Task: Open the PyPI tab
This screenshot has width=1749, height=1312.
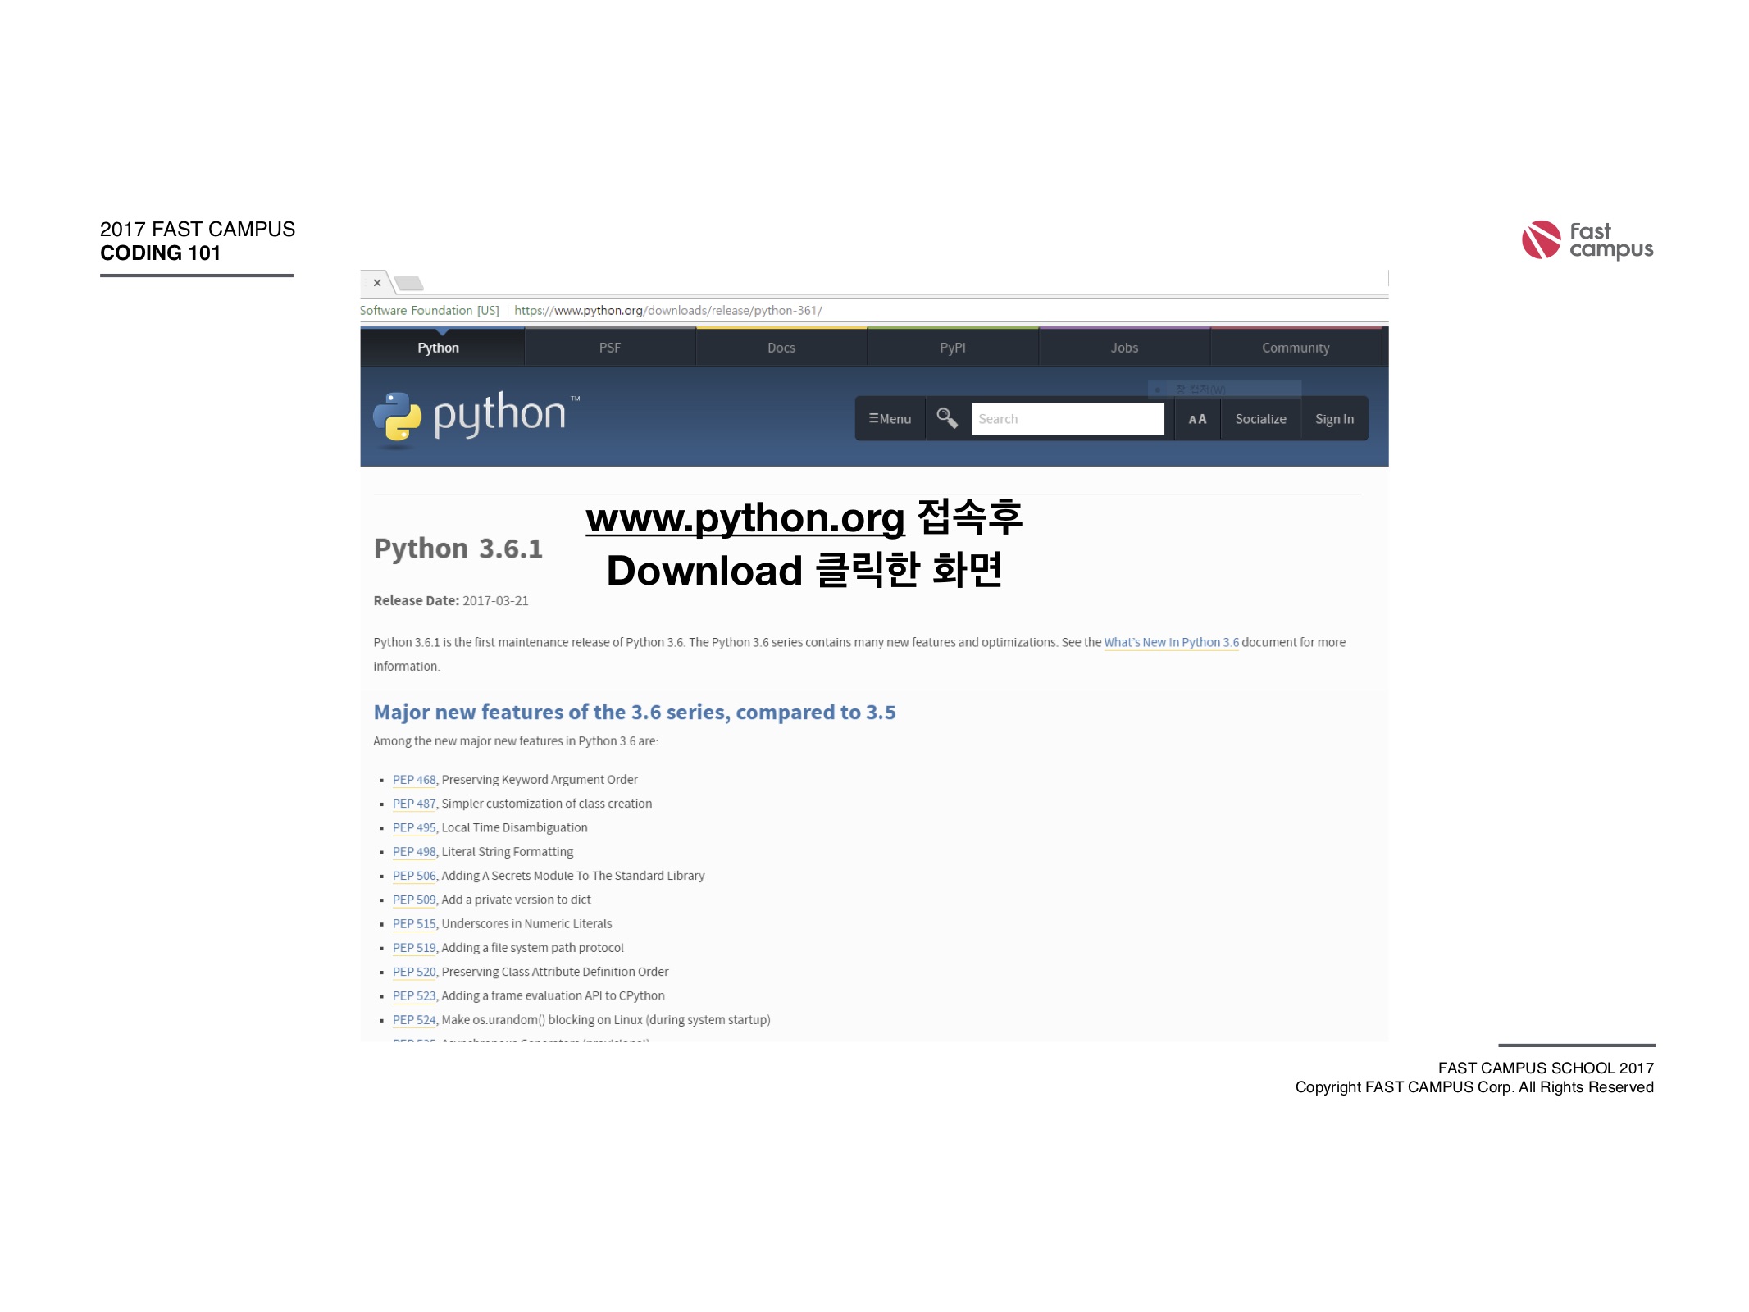Action: click(x=952, y=348)
